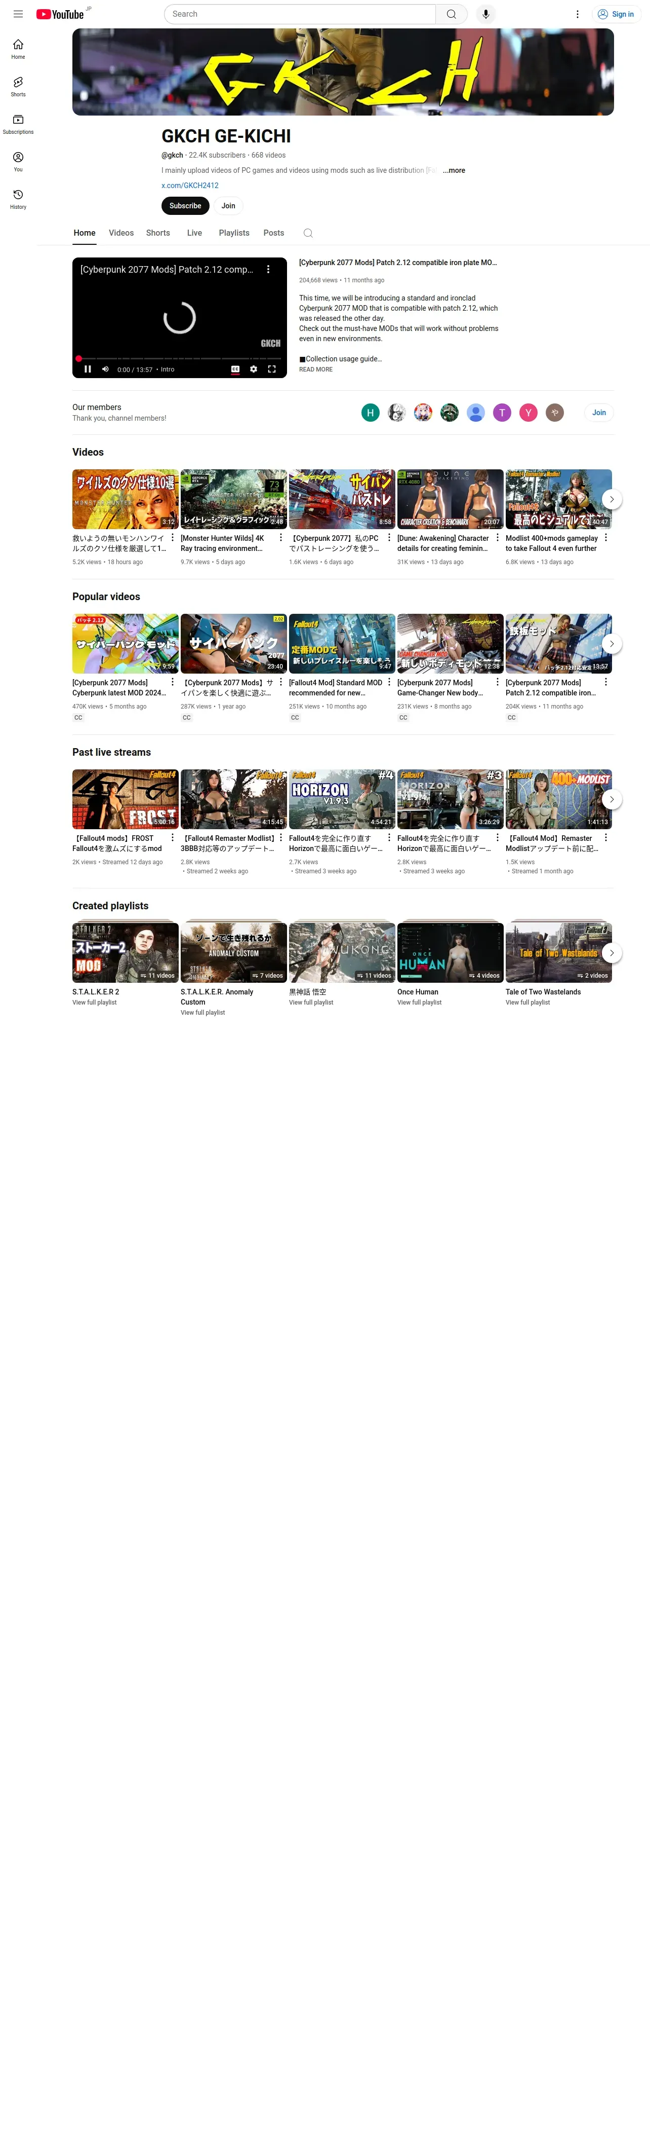Open the x.com/GKCH2412 link

(x=190, y=186)
